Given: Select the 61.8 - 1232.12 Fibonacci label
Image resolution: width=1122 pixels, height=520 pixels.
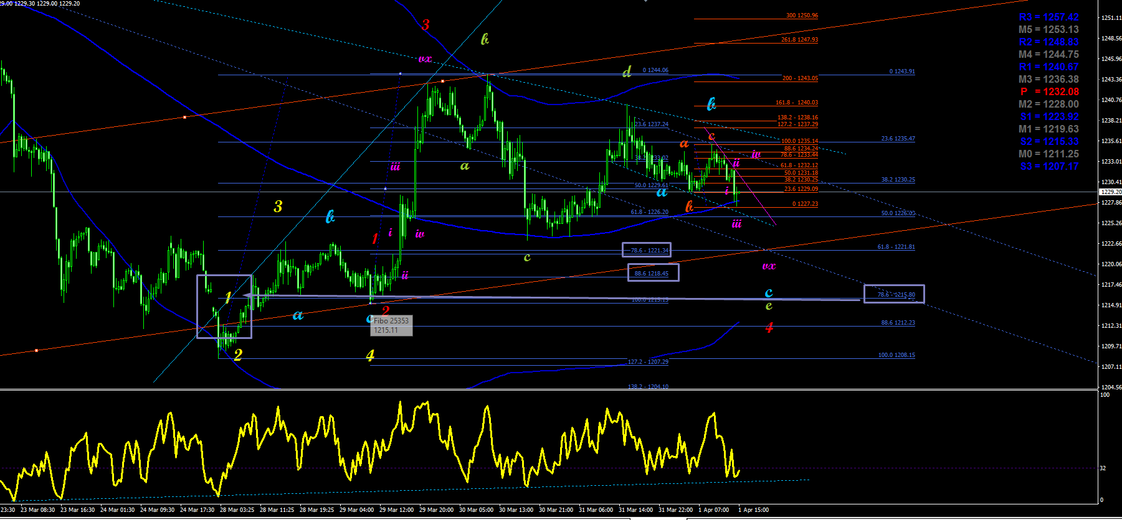Looking at the screenshot, I should coord(799,165).
